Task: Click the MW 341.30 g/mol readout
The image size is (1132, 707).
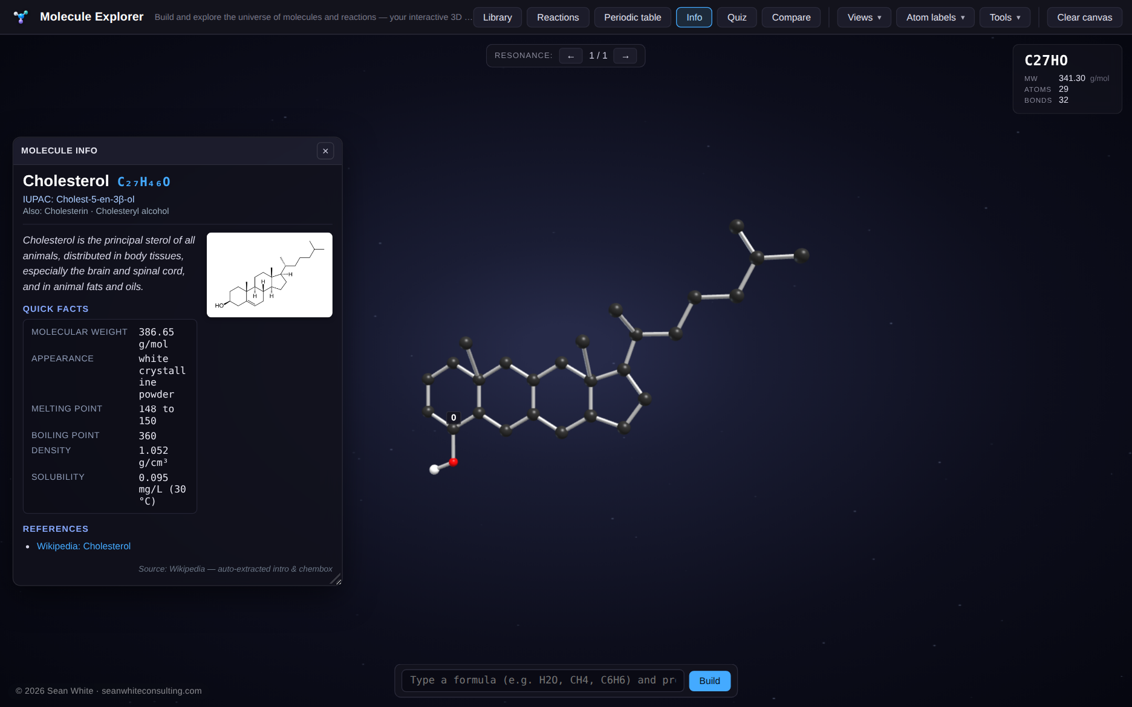Action: click(1067, 79)
